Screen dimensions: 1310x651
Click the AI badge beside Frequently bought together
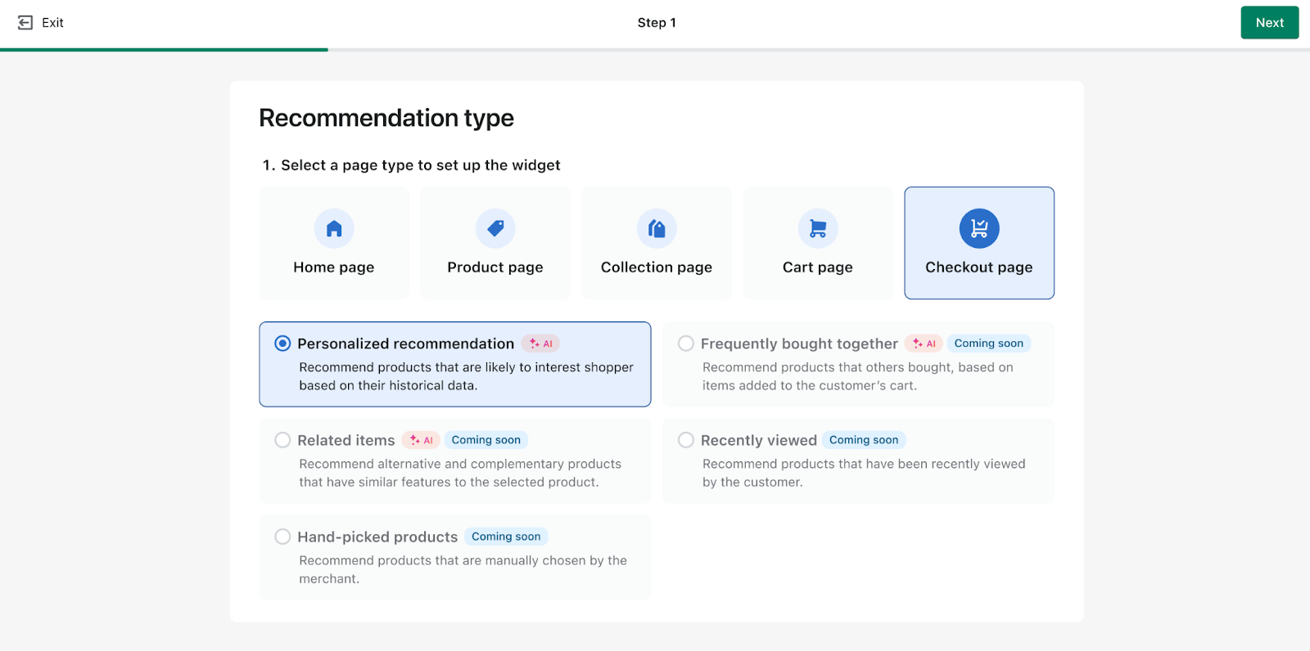924,343
